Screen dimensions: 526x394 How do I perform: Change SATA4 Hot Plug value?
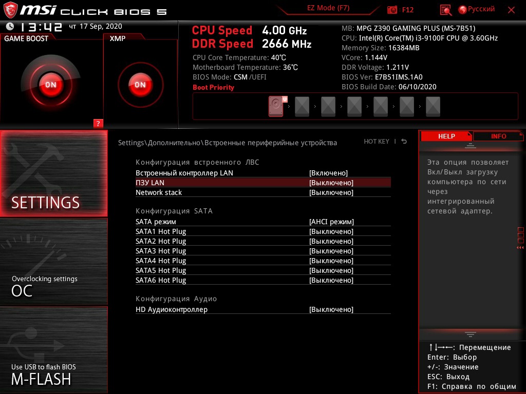tap(331, 260)
